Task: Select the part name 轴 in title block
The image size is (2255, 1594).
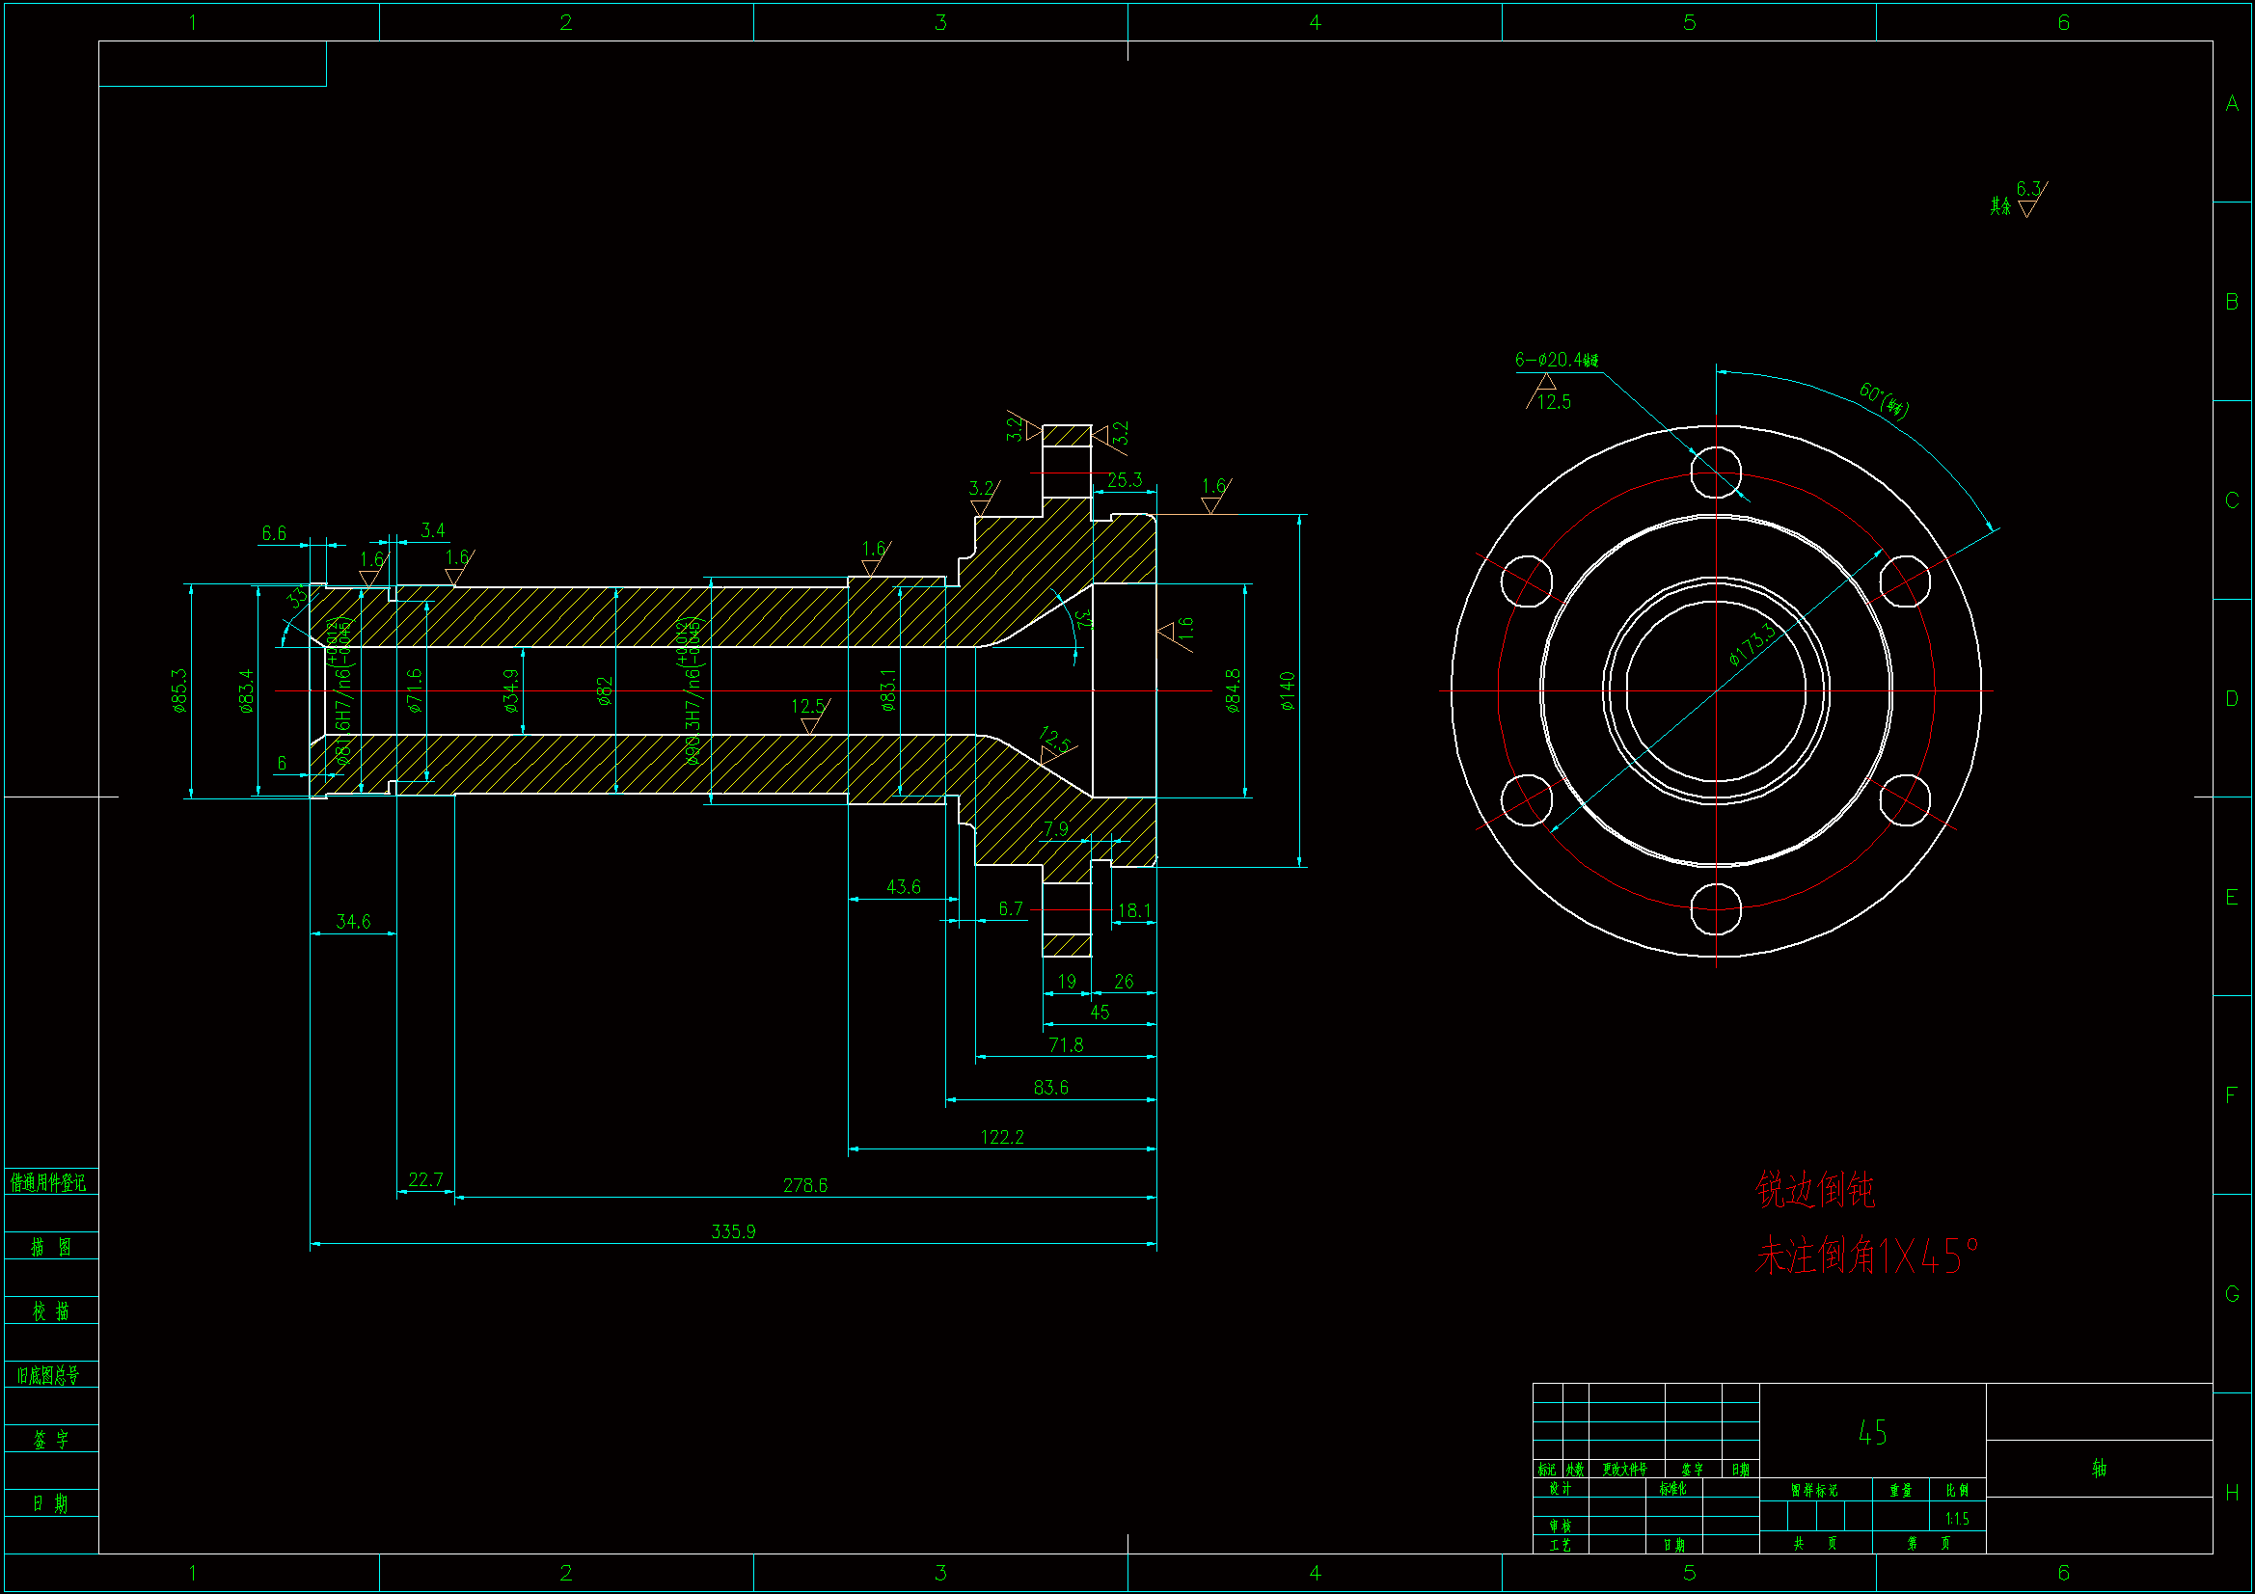Action: (2098, 1469)
